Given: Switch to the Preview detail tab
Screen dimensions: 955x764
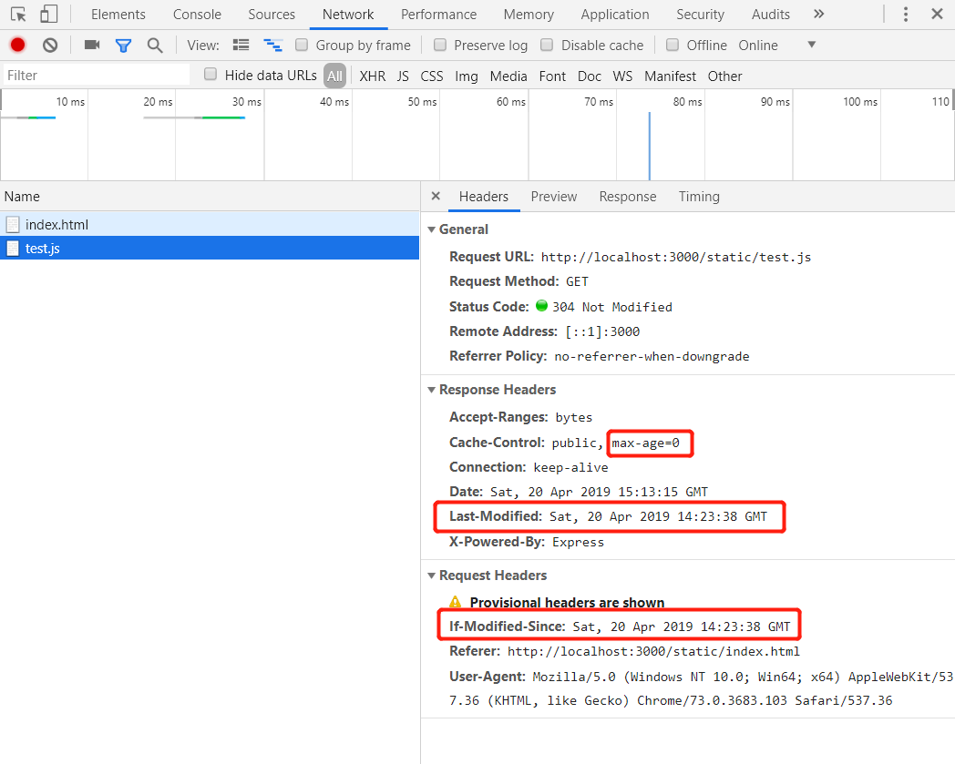Looking at the screenshot, I should coord(554,197).
